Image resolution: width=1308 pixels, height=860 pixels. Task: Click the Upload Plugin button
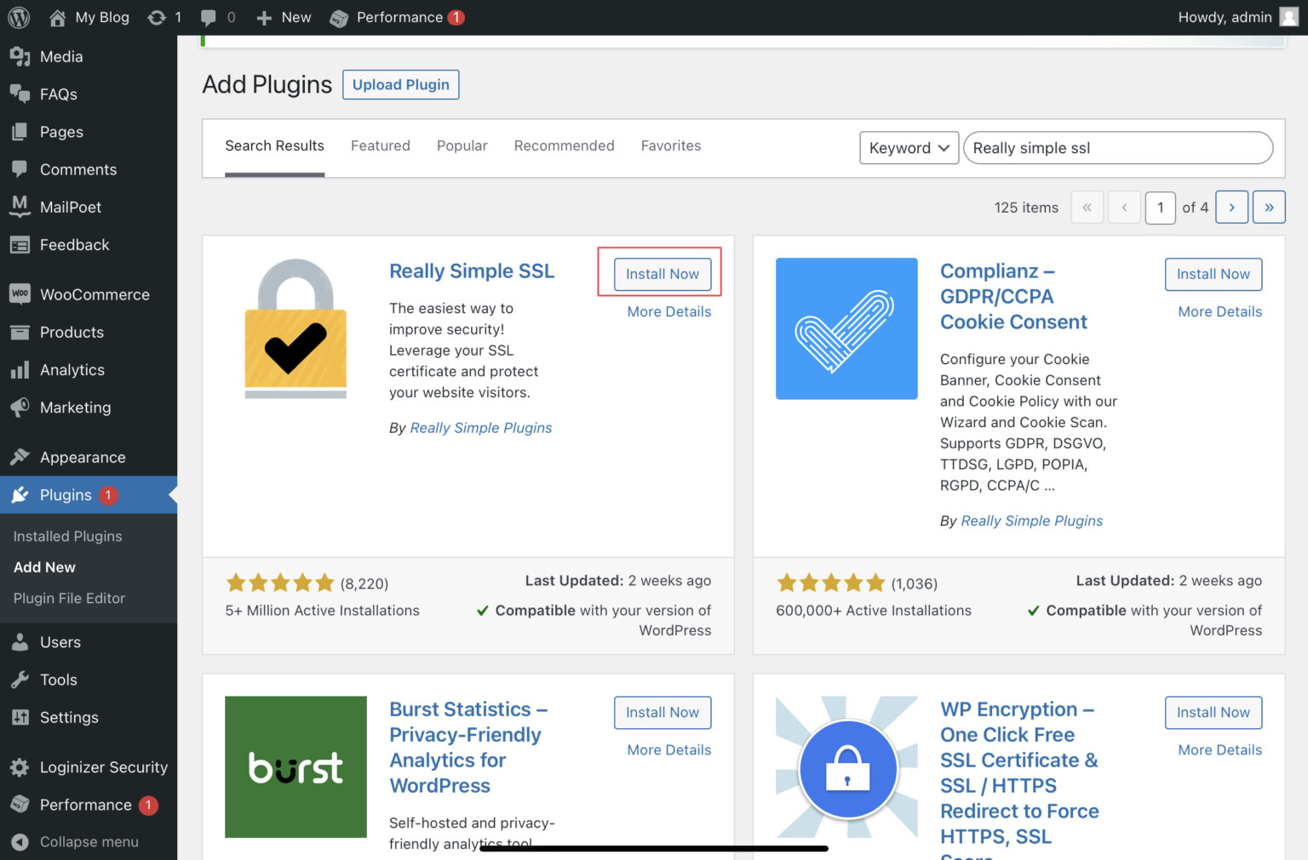[401, 84]
